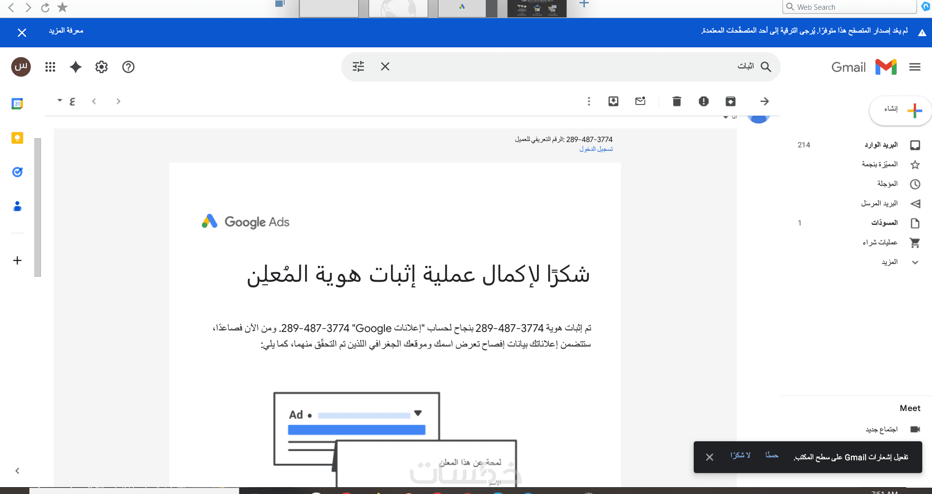Click the Gmail logo

[x=864, y=67]
